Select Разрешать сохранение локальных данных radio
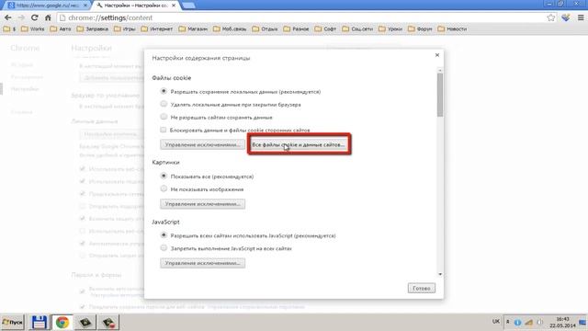Viewport: 588px width, 331px height. 164,91
